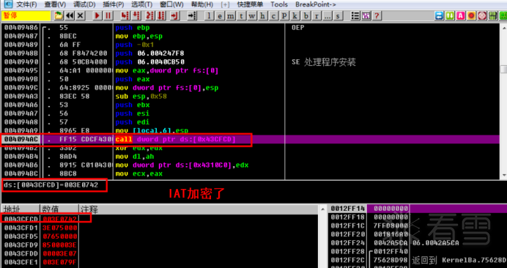Open Breakpoints window with 'b' button

(x=306, y=15)
